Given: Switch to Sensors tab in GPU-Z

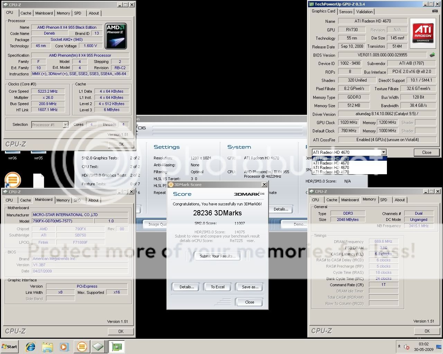Looking at the screenshot, I should point(346,11).
